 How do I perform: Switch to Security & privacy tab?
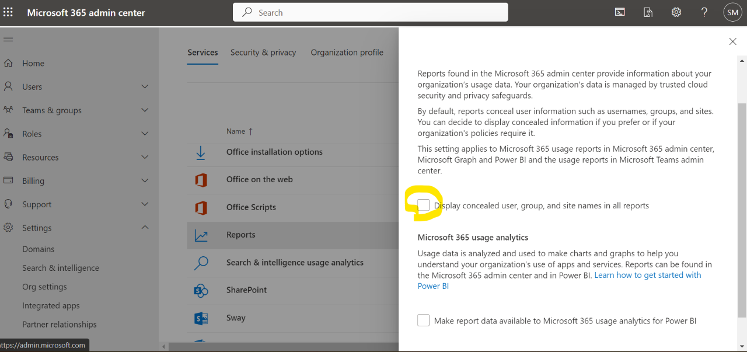263,53
